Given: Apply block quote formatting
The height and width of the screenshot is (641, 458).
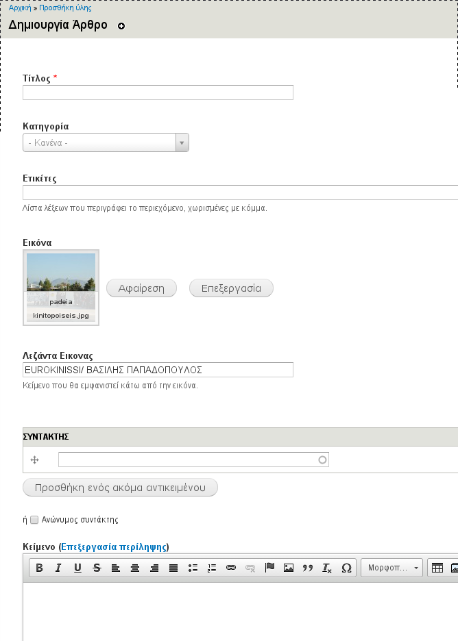Looking at the screenshot, I should click(x=308, y=568).
